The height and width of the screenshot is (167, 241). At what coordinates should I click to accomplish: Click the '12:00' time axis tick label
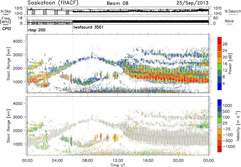click(x=118, y=161)
